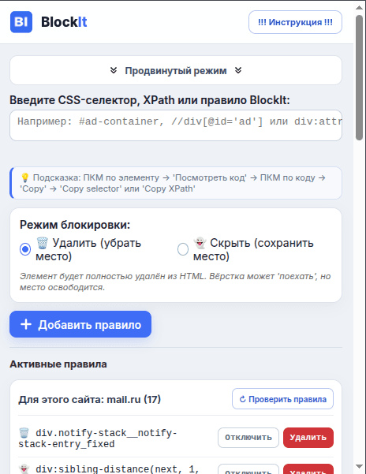Click the refresh icon in Проверить правила

tap(242, 399)
